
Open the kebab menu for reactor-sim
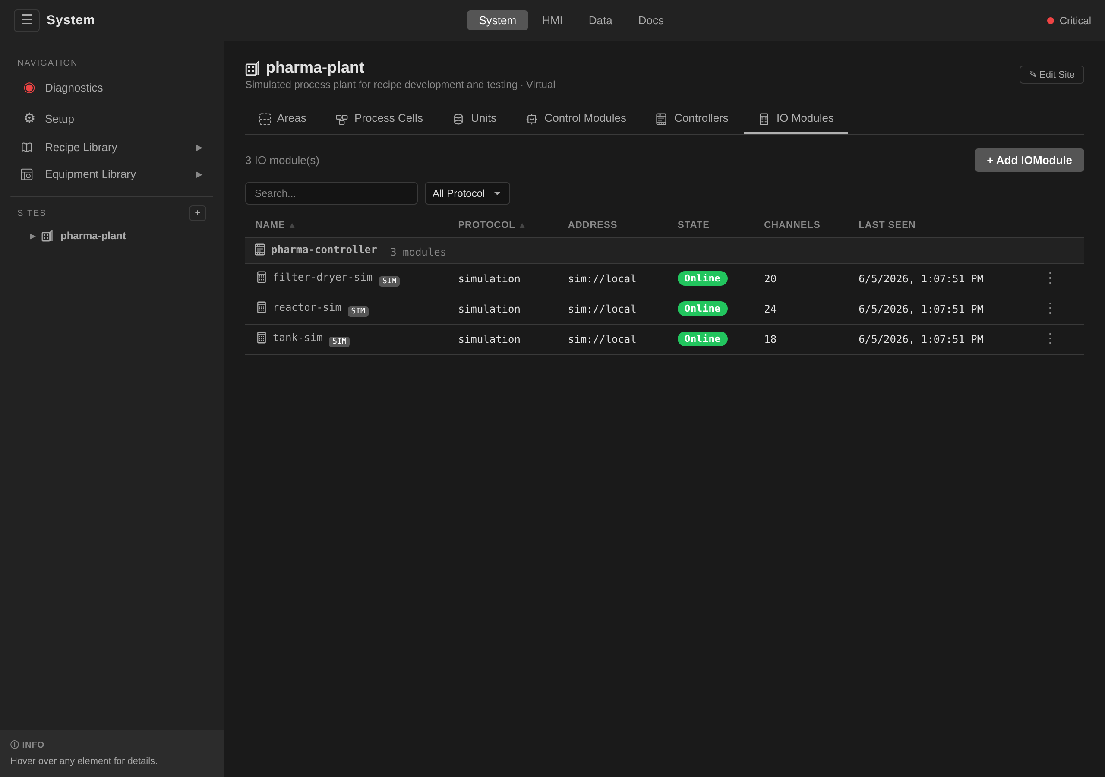[1050, 308]
